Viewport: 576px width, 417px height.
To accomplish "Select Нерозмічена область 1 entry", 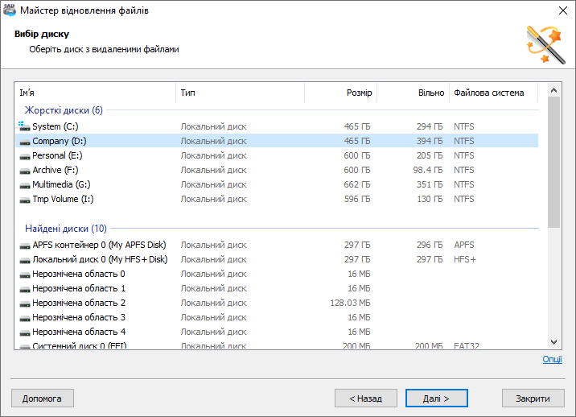I will click(79, 288).
